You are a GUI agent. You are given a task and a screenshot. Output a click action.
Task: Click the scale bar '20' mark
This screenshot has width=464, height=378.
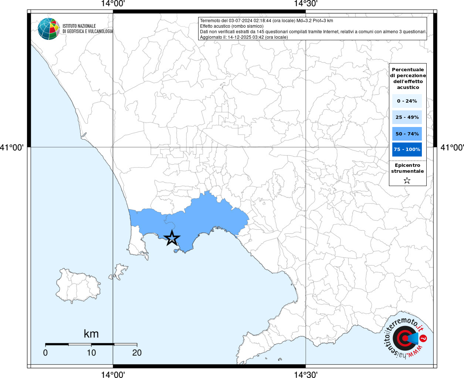137,353
